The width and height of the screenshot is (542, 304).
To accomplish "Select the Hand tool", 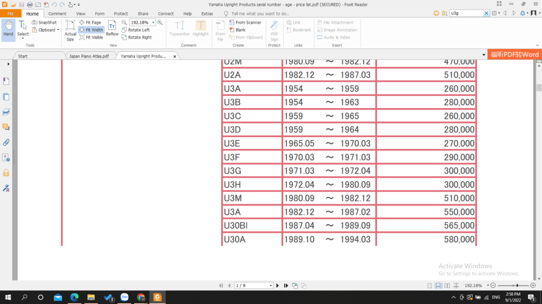I will (8, 28).
